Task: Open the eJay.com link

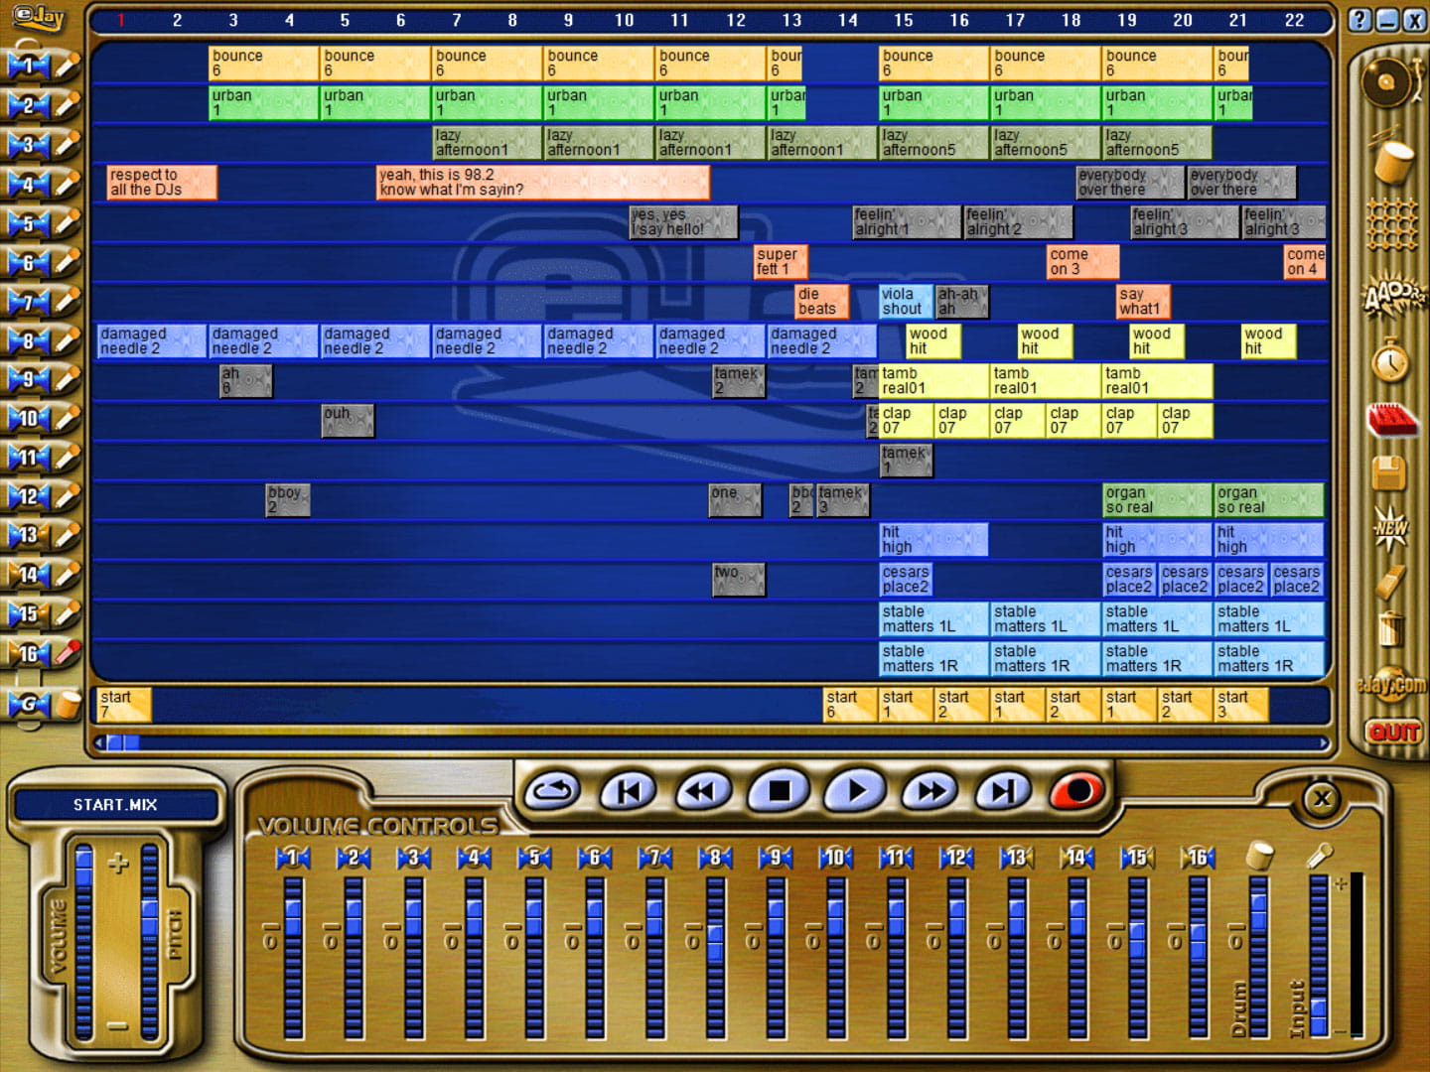Action: tap(1391, 685)
